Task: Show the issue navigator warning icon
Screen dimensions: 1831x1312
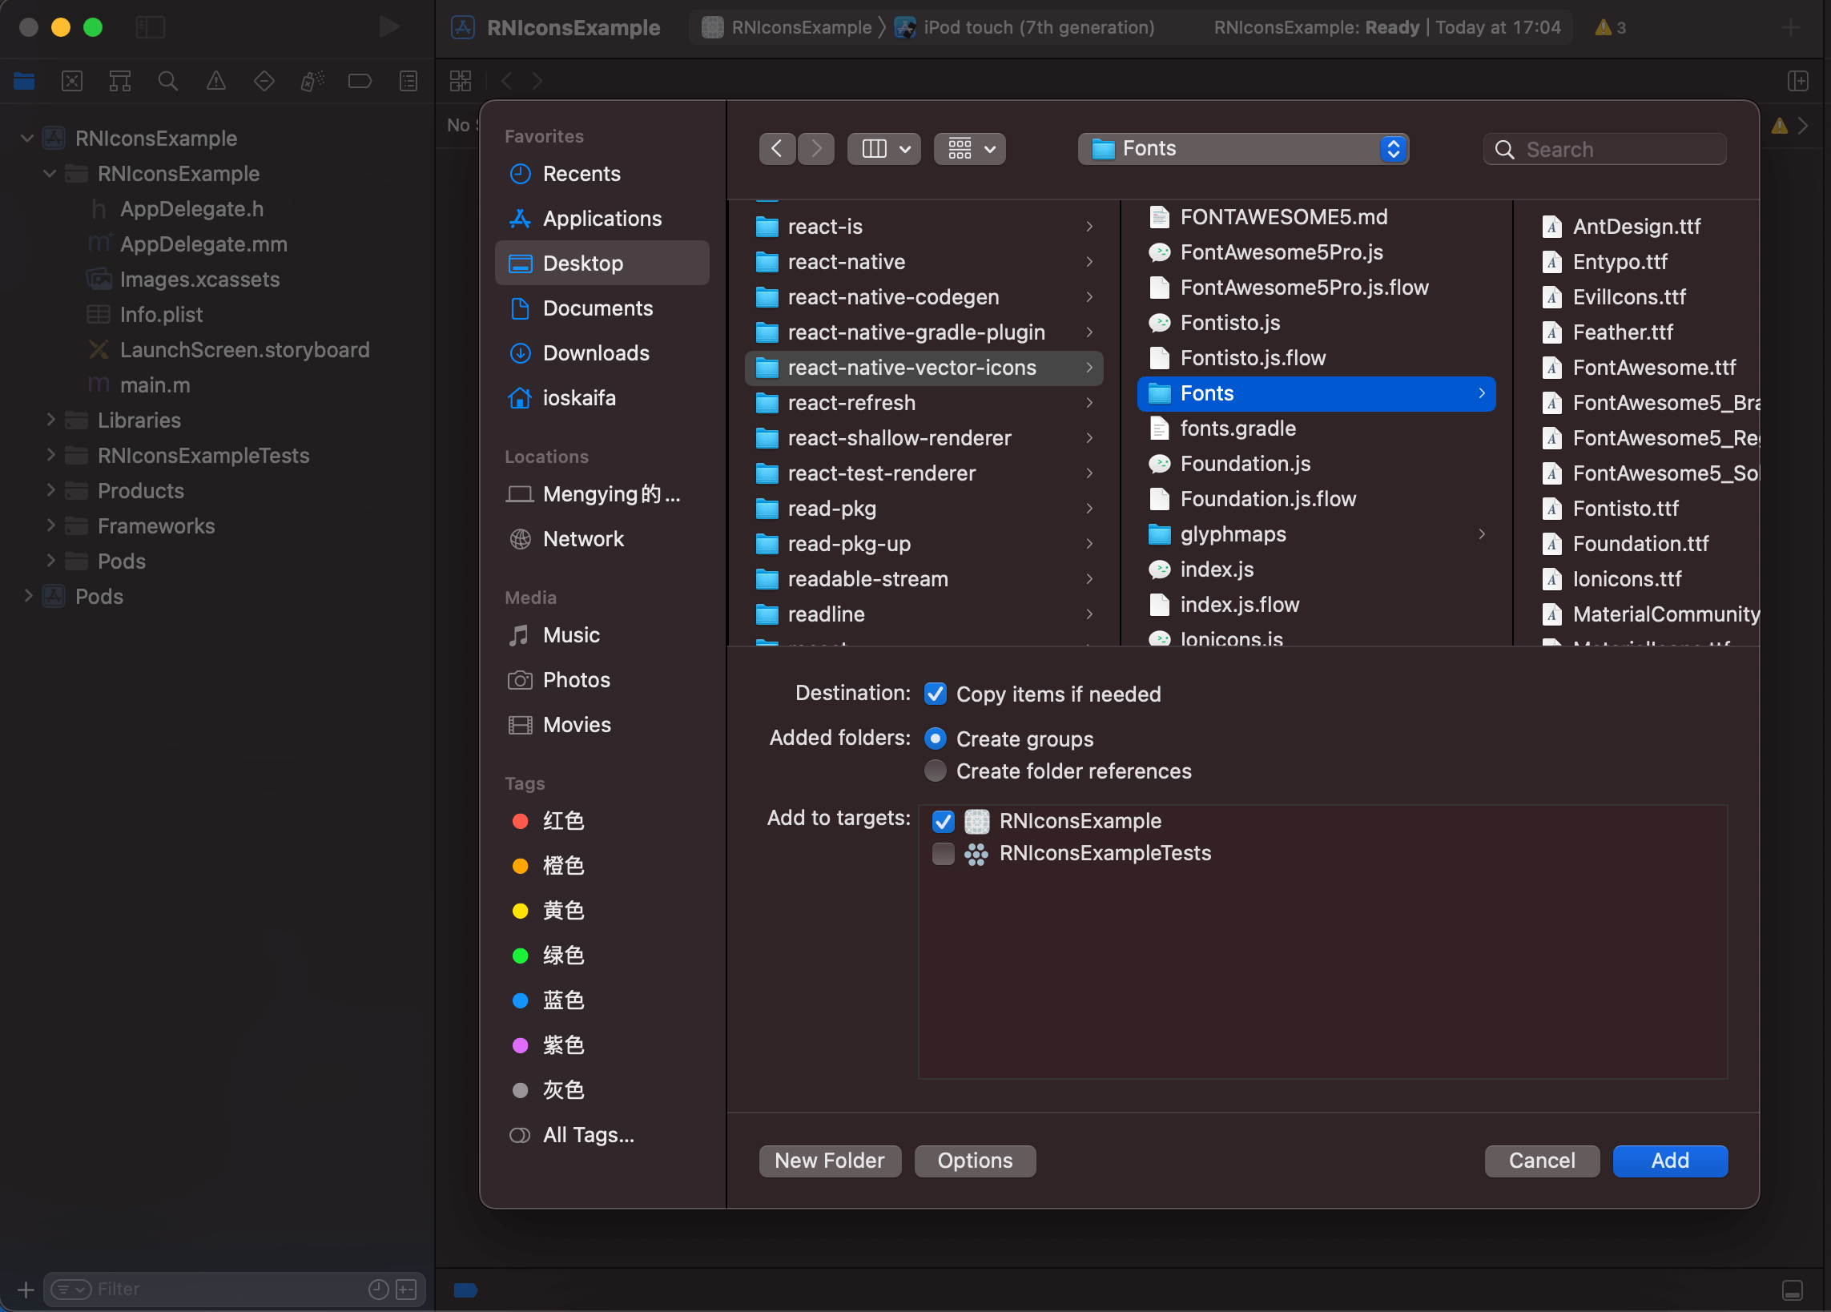Action: tap(215, 81)
